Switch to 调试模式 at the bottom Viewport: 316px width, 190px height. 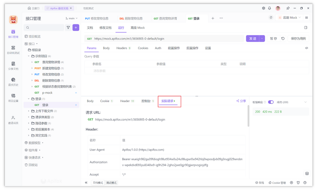pyautogui.click(x=111, y=182)
